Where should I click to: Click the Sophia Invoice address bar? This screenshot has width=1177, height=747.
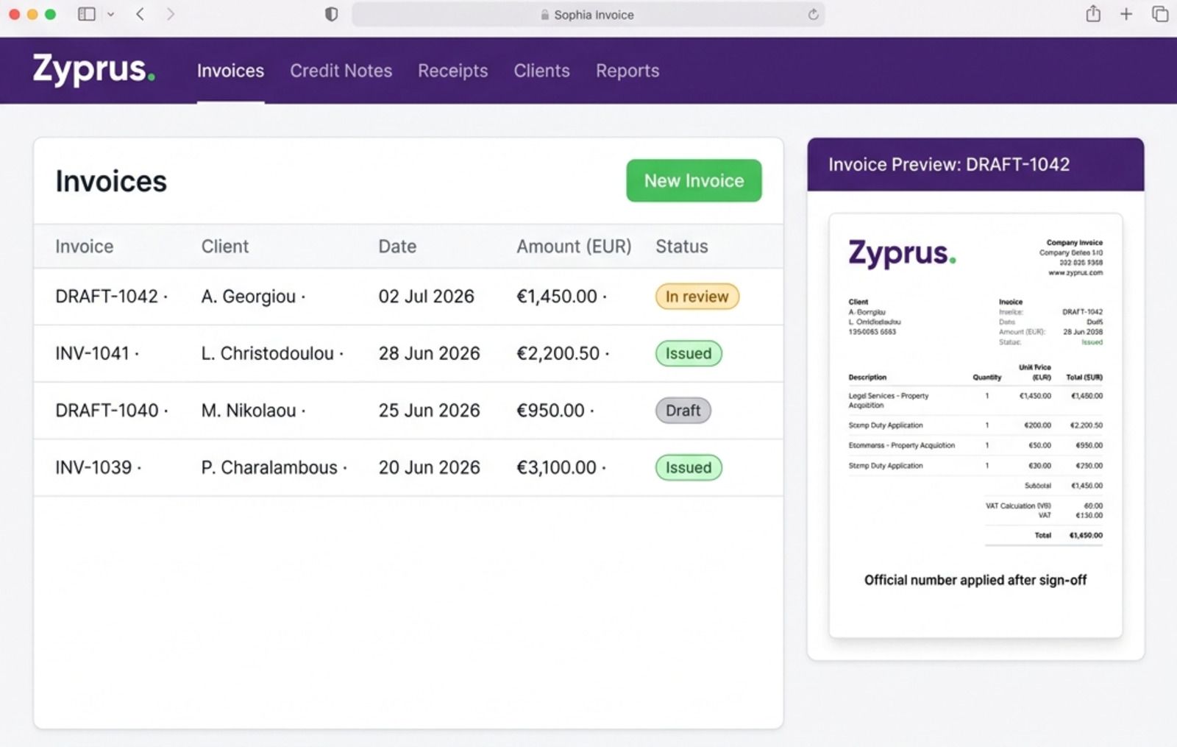coord(588,14)
